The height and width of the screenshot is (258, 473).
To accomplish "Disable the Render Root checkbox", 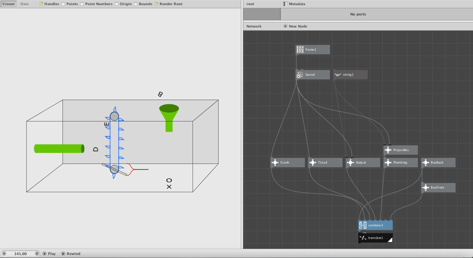I will coord(156,4).
